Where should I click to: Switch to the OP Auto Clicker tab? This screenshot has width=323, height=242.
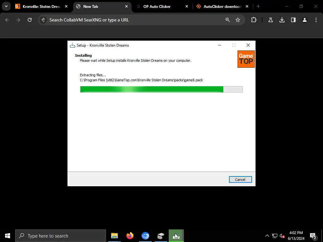pos(157,7)
